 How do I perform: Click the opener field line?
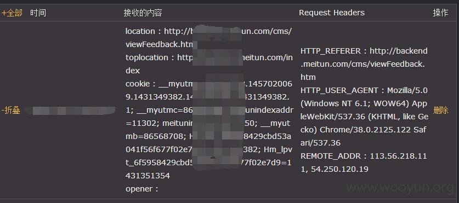tap(141, 189)
